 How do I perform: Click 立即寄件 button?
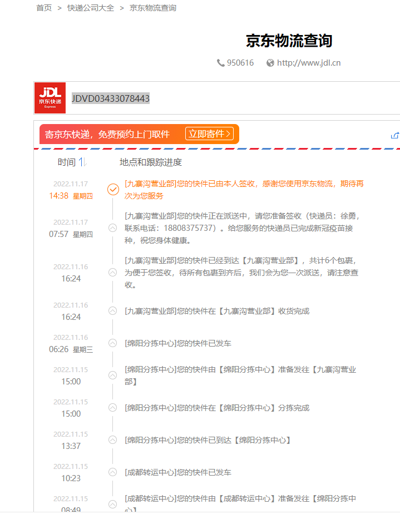pos(210,134)
